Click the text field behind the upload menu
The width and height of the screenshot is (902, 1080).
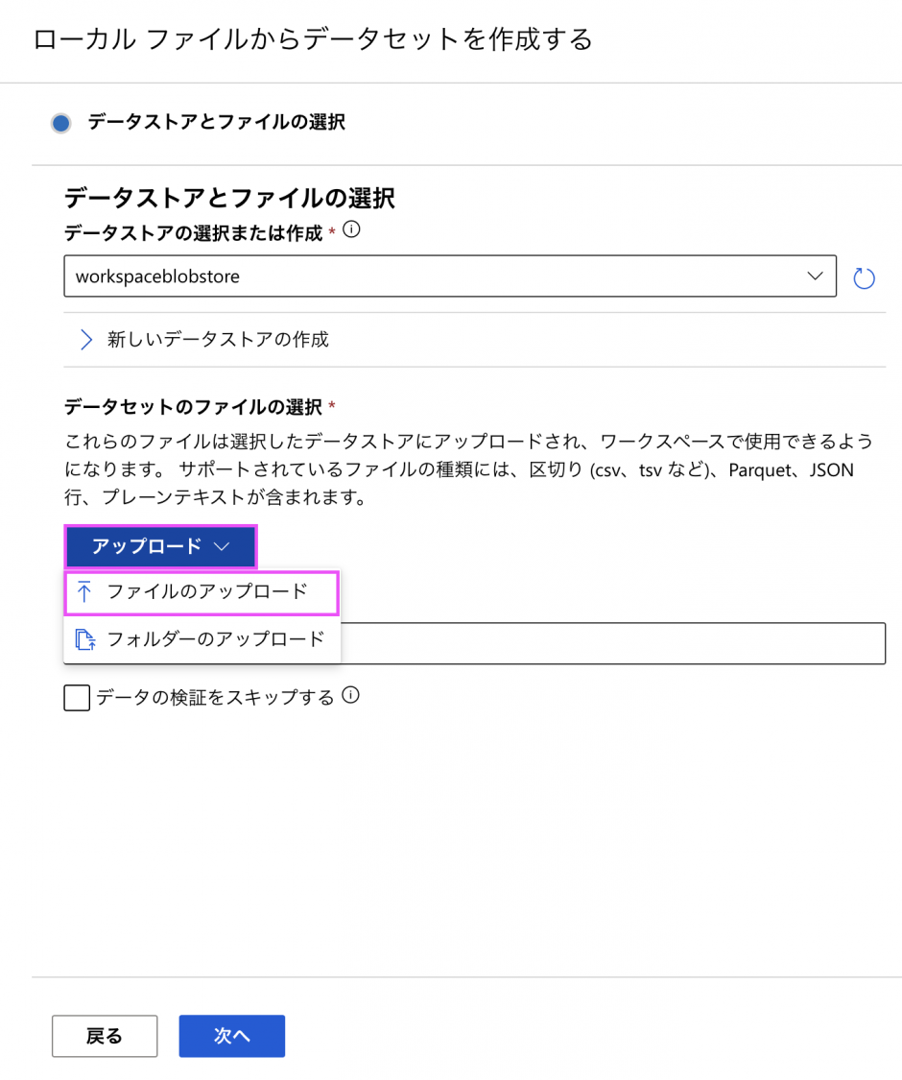614,643
